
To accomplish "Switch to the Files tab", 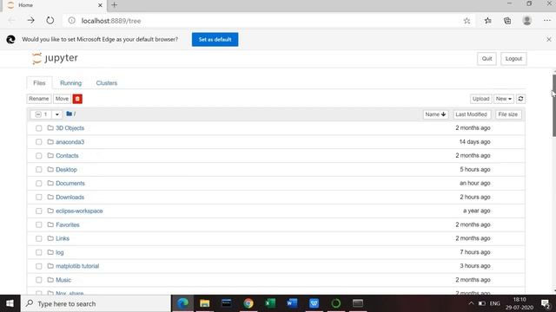I will pyautogui.click(x=39, y=83).
